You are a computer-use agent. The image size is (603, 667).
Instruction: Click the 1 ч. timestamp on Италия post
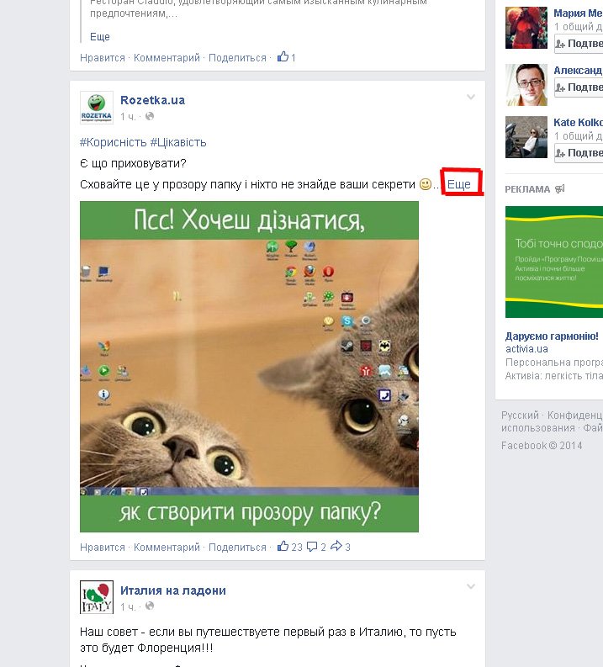click(x=128, y=606)
